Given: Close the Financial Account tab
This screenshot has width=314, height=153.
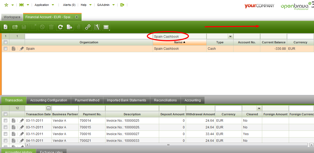Looking at the screenshot, I should (x=76, y=17).
